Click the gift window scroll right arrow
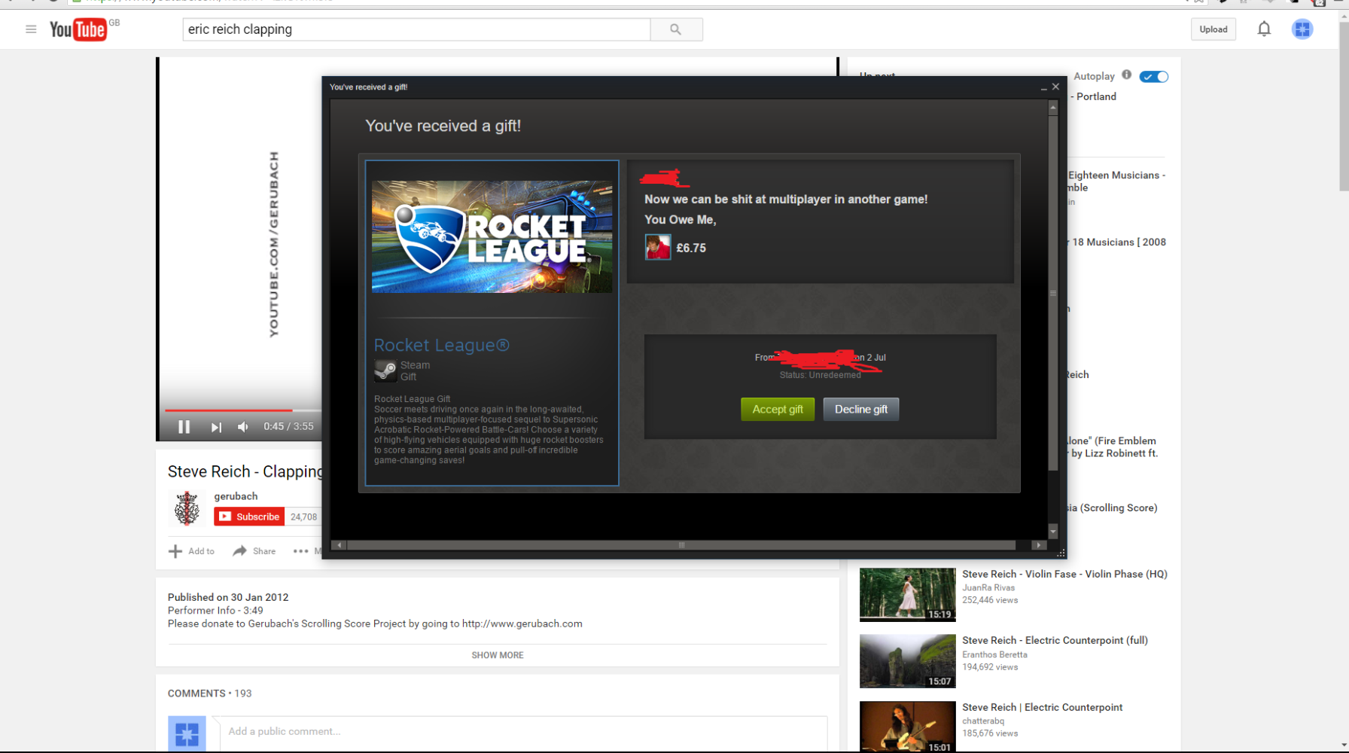The width and height of the screenshot is (1349, 753). (1038, 545)
